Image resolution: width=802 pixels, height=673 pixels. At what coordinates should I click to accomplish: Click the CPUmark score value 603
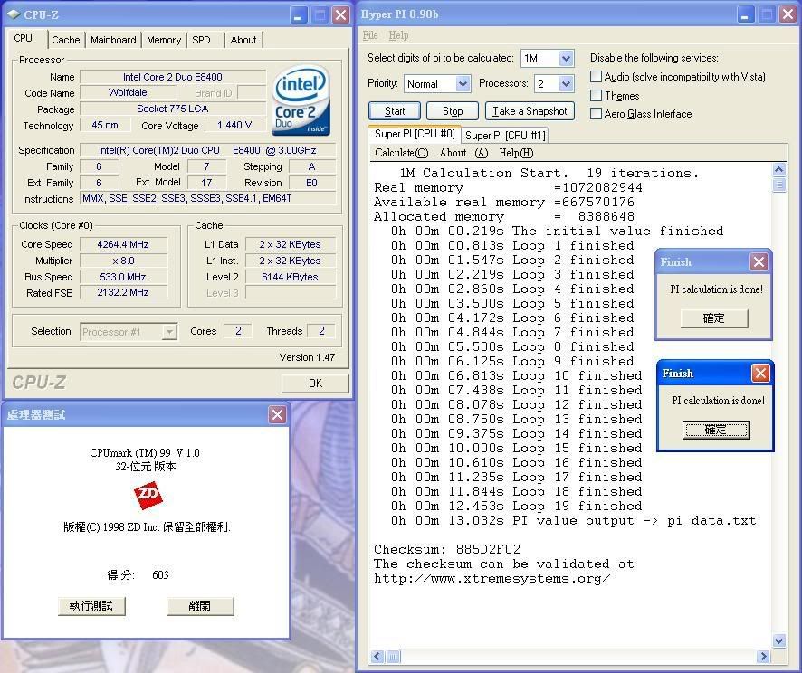coord(160,575)
